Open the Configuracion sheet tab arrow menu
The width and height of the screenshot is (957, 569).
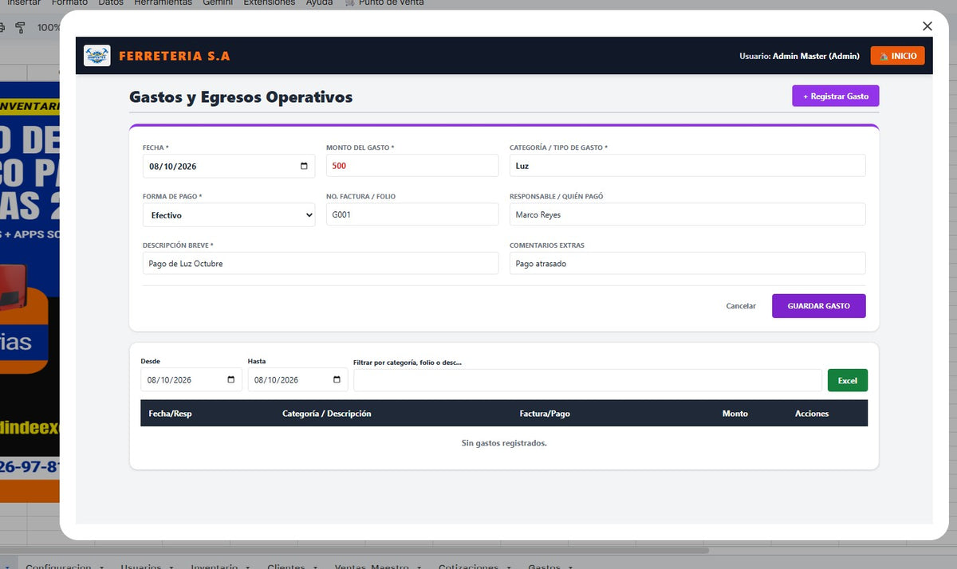click(x=102, y=567)
